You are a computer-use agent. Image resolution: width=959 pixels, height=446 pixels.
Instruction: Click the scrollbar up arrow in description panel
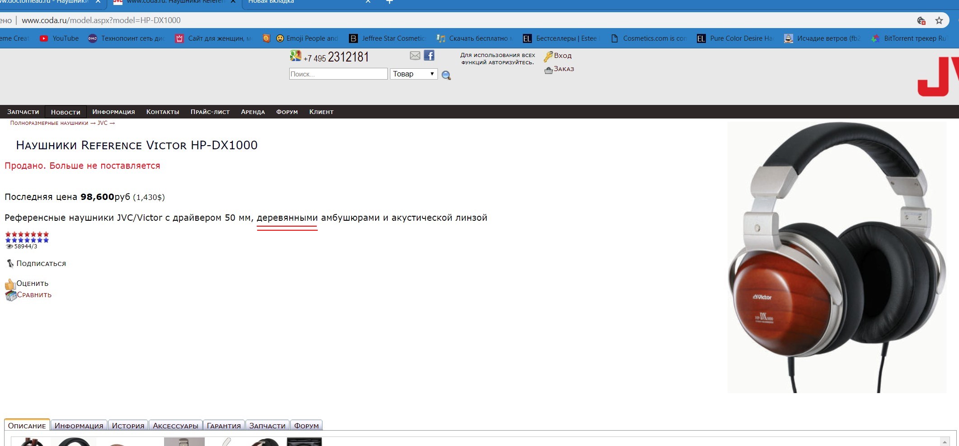[x=945, y=441]
